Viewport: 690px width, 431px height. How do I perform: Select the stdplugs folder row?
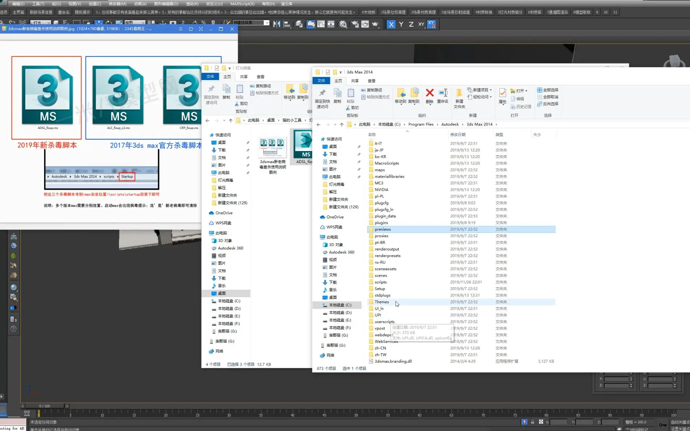pyautogui.click(x=462, y=295)
